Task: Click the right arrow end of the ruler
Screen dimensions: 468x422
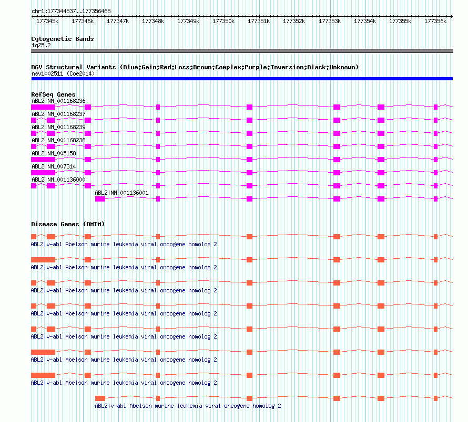Action: pos(452,17)
